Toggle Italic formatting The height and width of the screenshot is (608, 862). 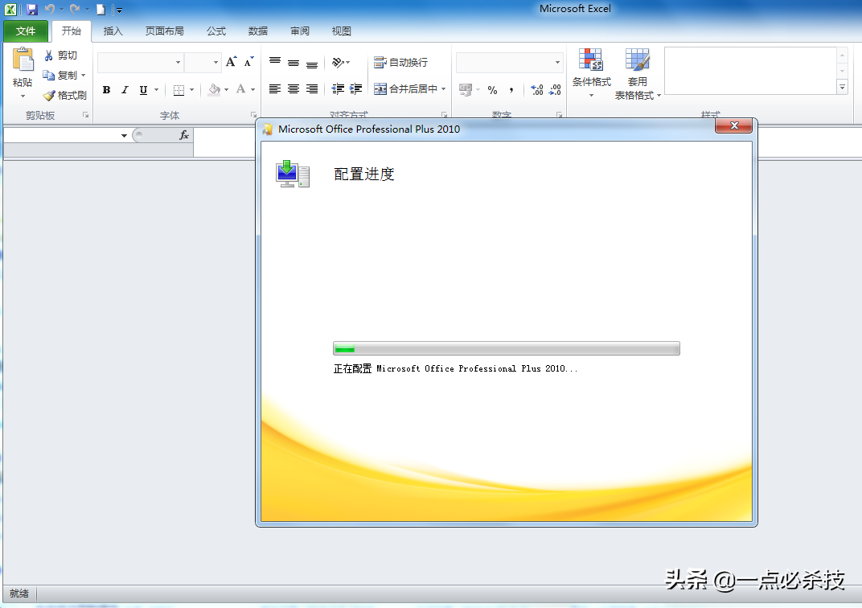tap(125, 89)
